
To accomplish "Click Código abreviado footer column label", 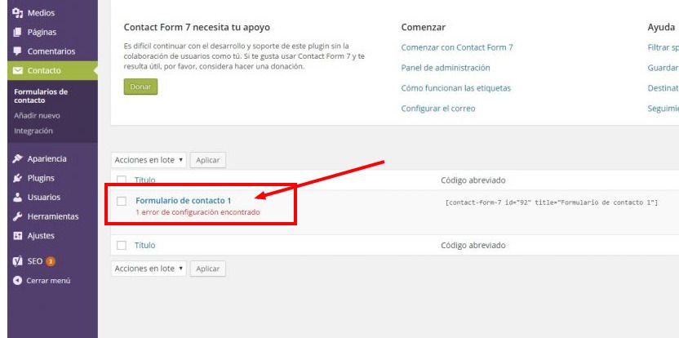I will (x=473, y=245).
